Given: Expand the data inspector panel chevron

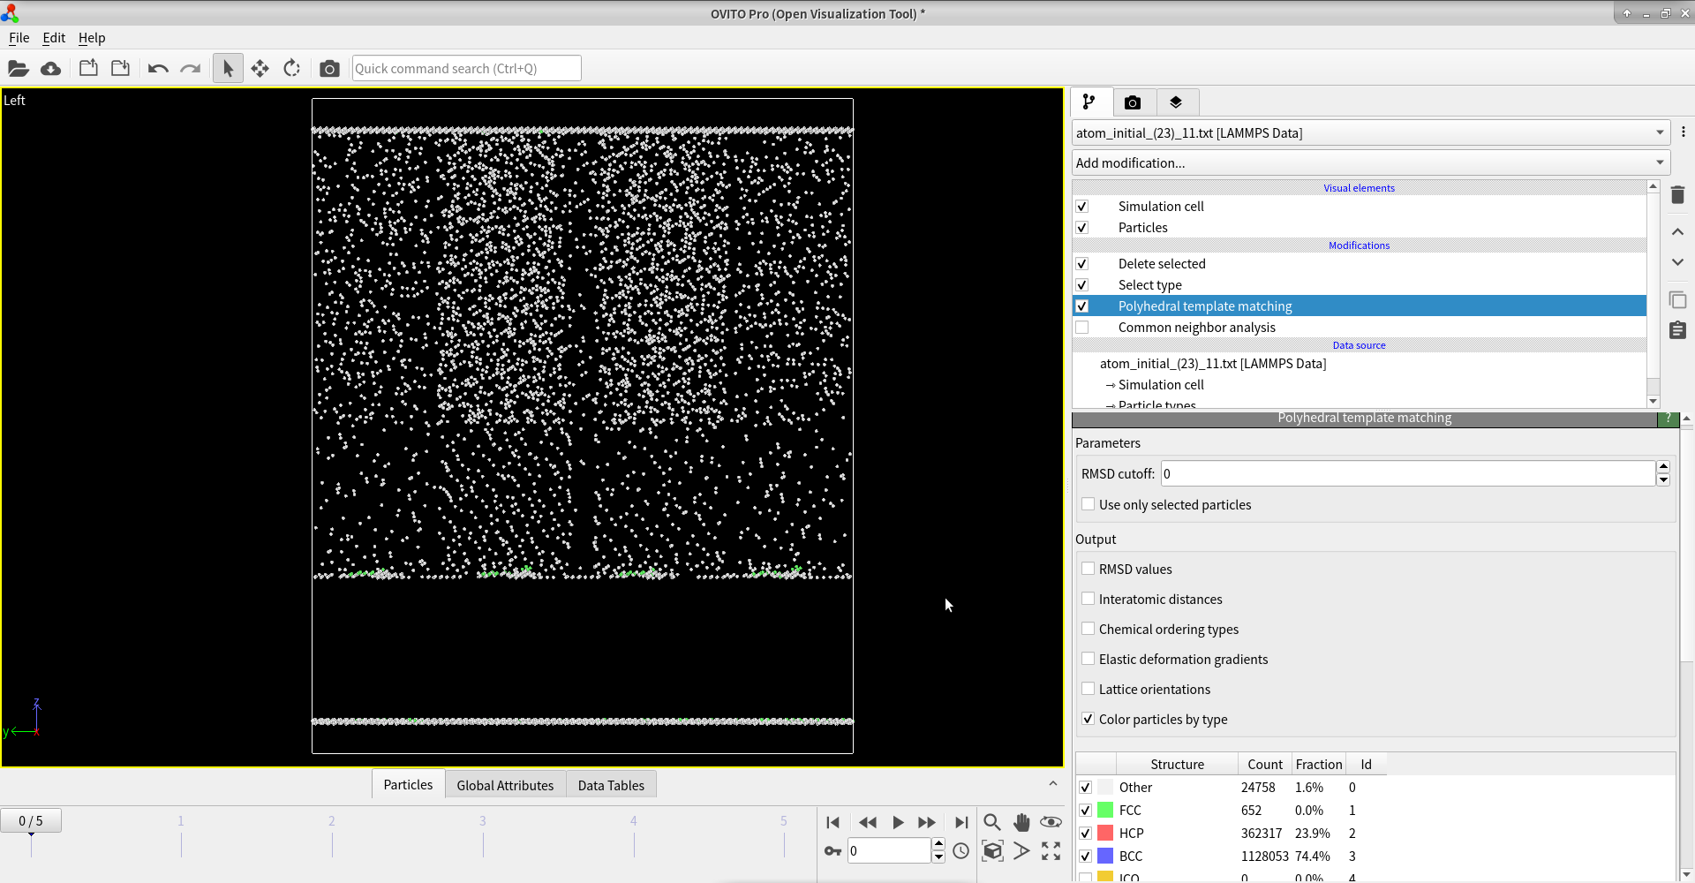Looking at the screenshot, I should tap(1052, 783).
